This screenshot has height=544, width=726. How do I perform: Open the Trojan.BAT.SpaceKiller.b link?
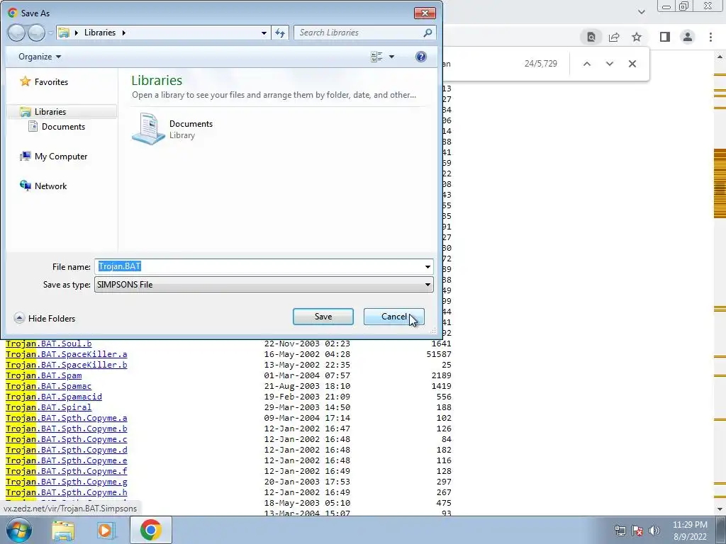66,365
